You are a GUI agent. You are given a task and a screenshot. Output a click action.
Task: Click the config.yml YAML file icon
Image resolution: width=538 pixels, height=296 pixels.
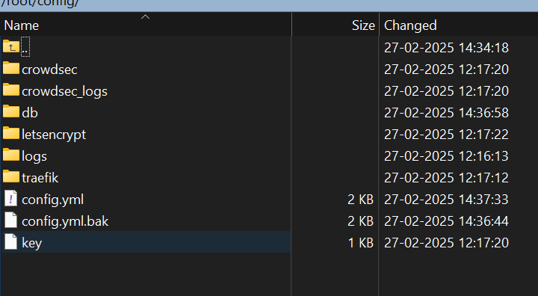(10, 199)
